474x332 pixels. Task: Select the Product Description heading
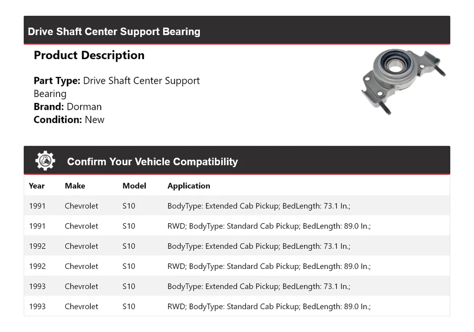[89, 55]
